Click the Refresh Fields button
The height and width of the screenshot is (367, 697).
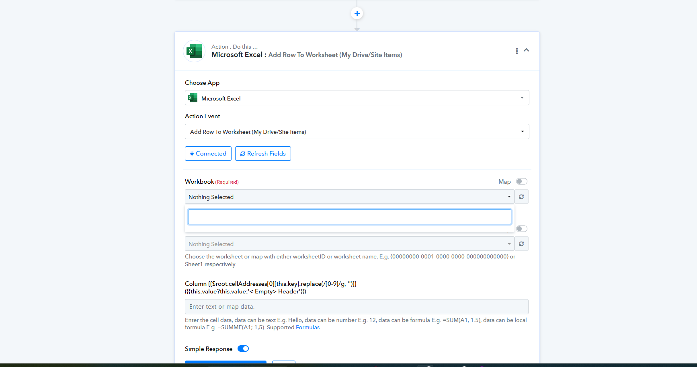(x=263, y=154)
